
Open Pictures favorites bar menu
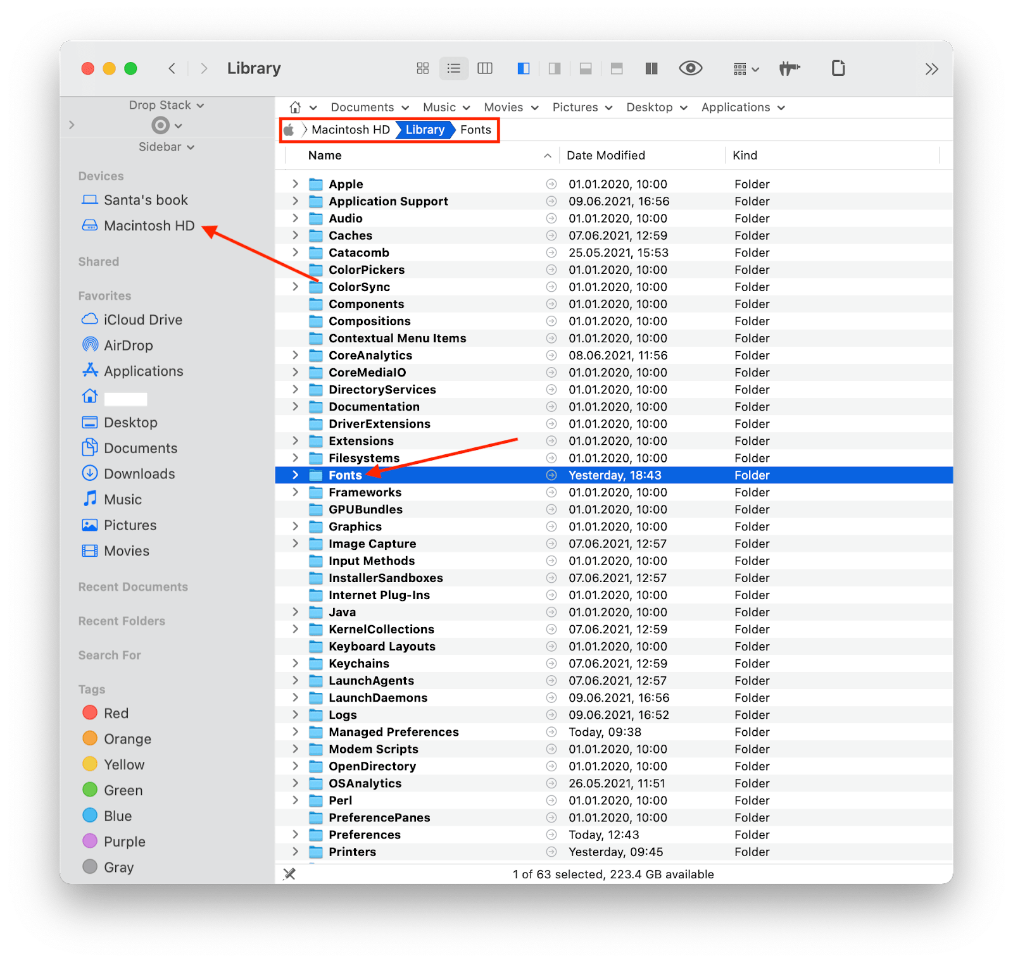coord(582,108)
